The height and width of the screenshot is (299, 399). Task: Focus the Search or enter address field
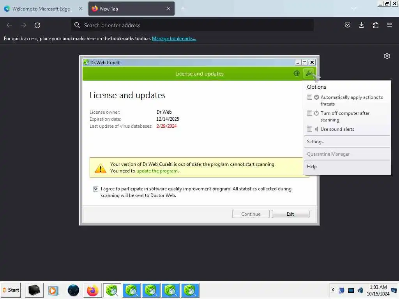(192, 25)
